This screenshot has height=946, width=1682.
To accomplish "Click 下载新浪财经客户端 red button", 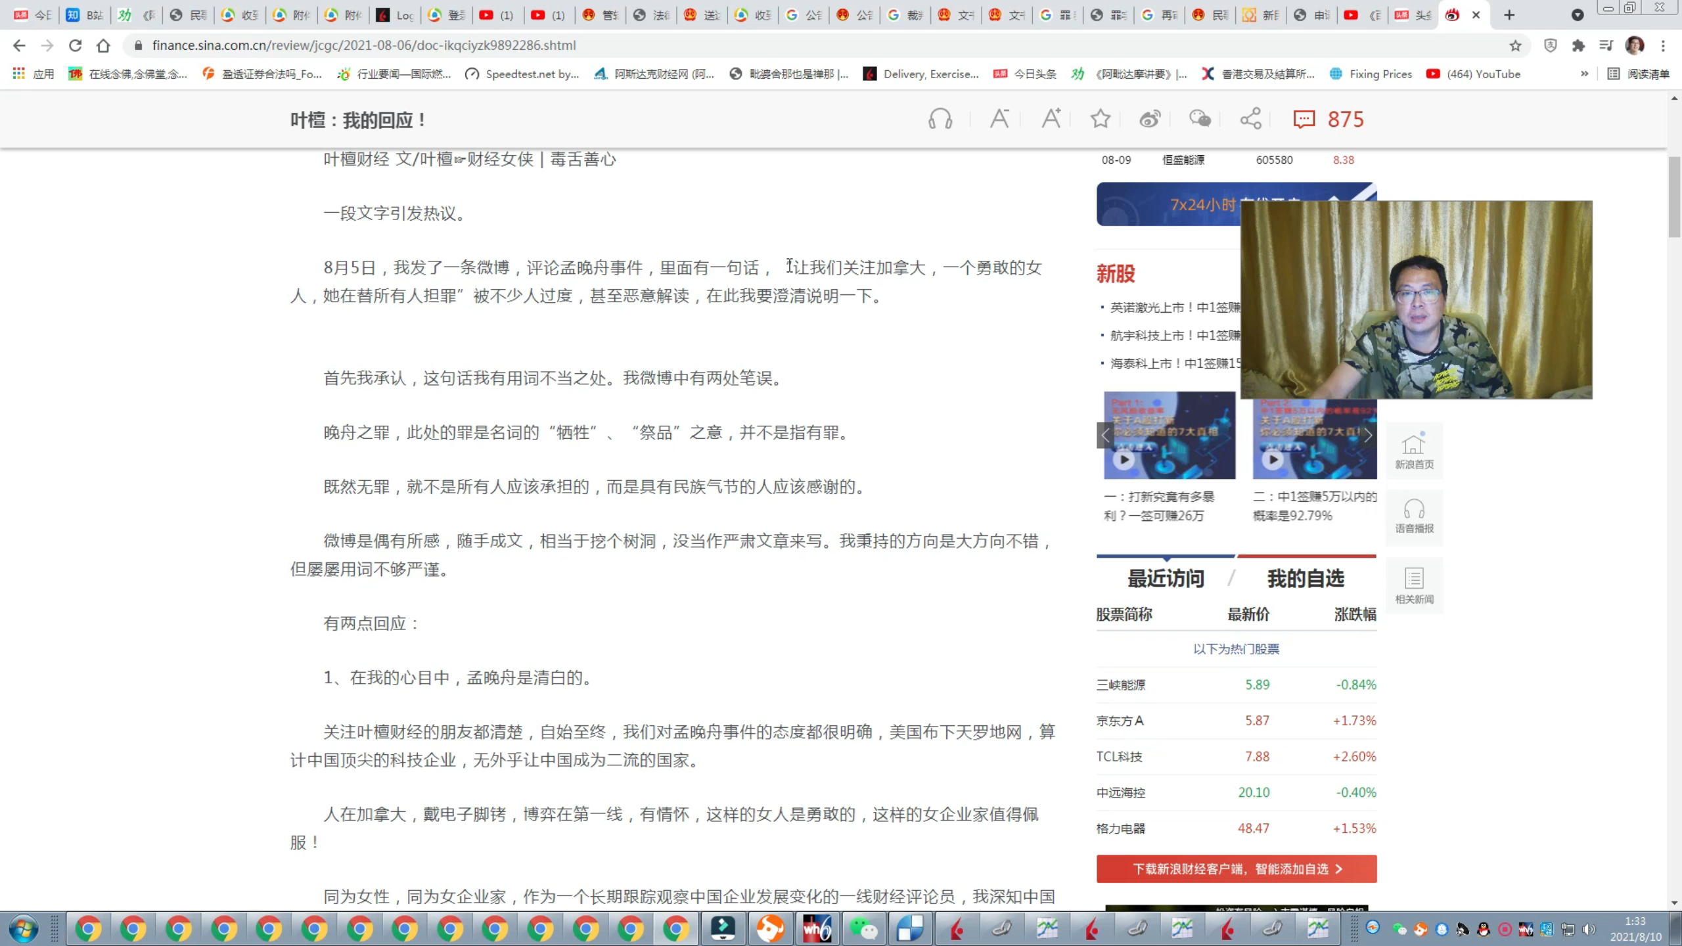I will point(1236,869).
